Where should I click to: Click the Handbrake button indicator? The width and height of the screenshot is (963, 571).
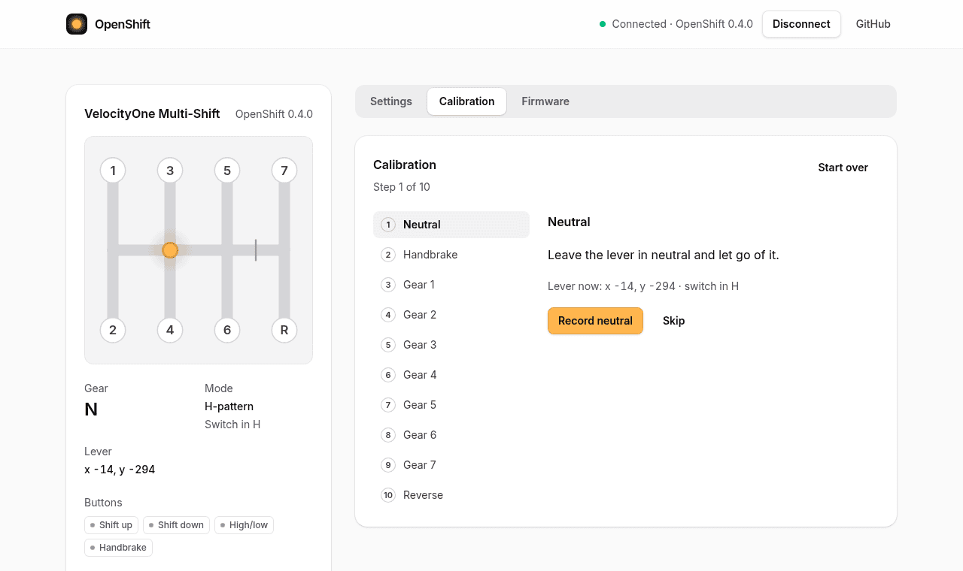[x=118, y=548]
